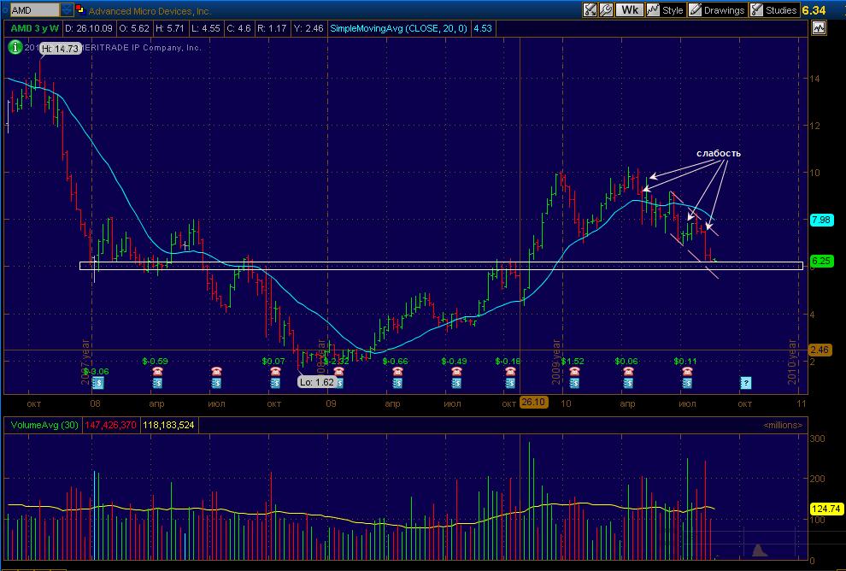
Task: Click the earnings phone icon near апр 2008
Action: tap(157, 371)
